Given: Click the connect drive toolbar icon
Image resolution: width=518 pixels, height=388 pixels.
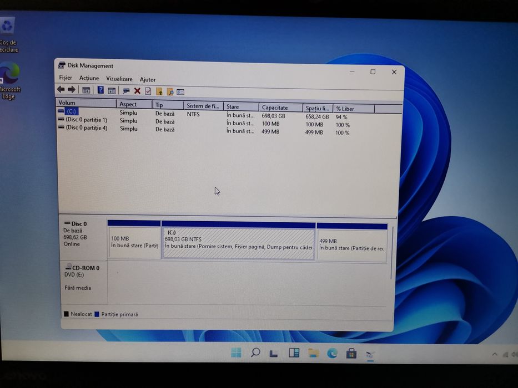Looking at the screenshot, I should (126, 91).
